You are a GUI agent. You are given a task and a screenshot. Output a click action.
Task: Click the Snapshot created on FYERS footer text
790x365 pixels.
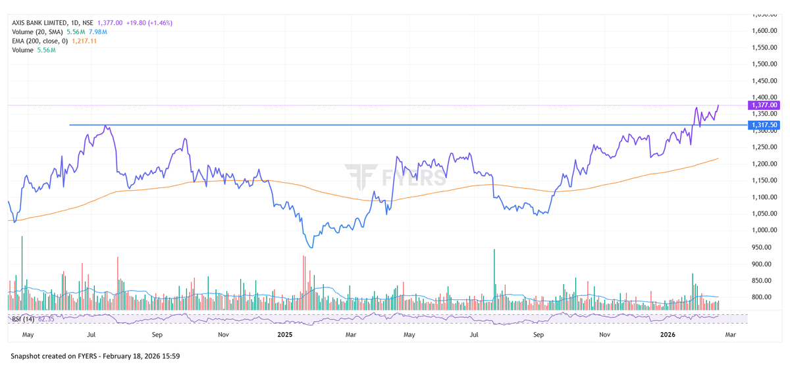pos(95,356)
